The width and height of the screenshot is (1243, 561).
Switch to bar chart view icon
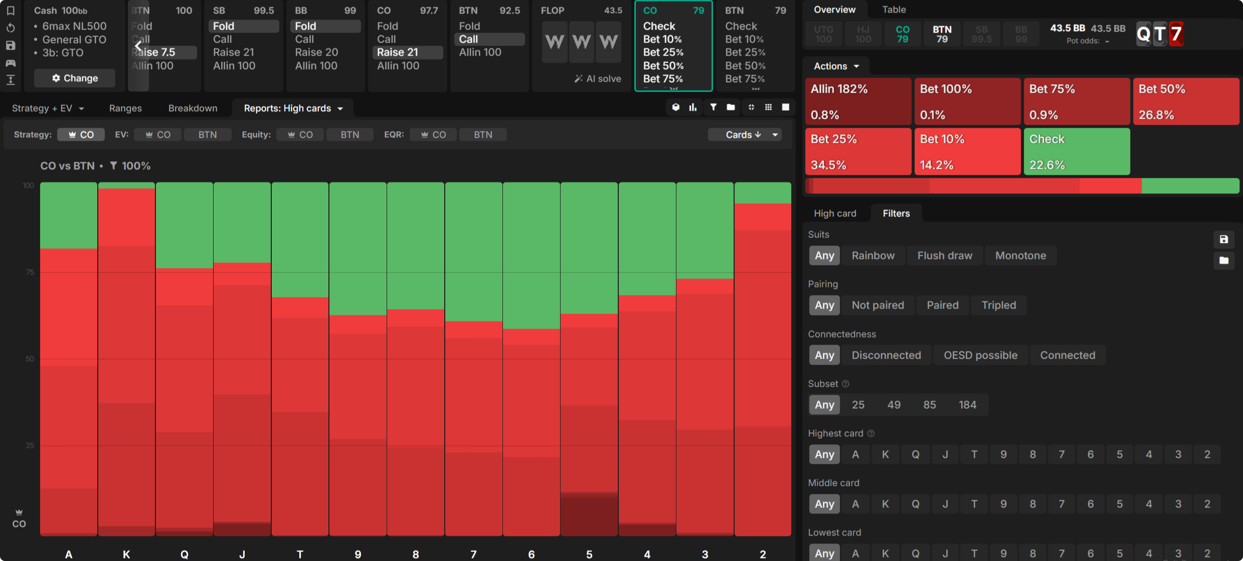tap(693, 107)
